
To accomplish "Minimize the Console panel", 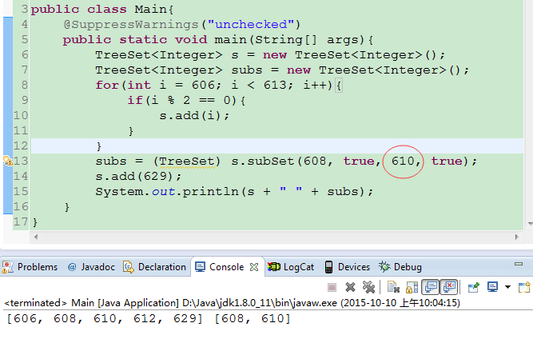I will click(x=519, y=264).
